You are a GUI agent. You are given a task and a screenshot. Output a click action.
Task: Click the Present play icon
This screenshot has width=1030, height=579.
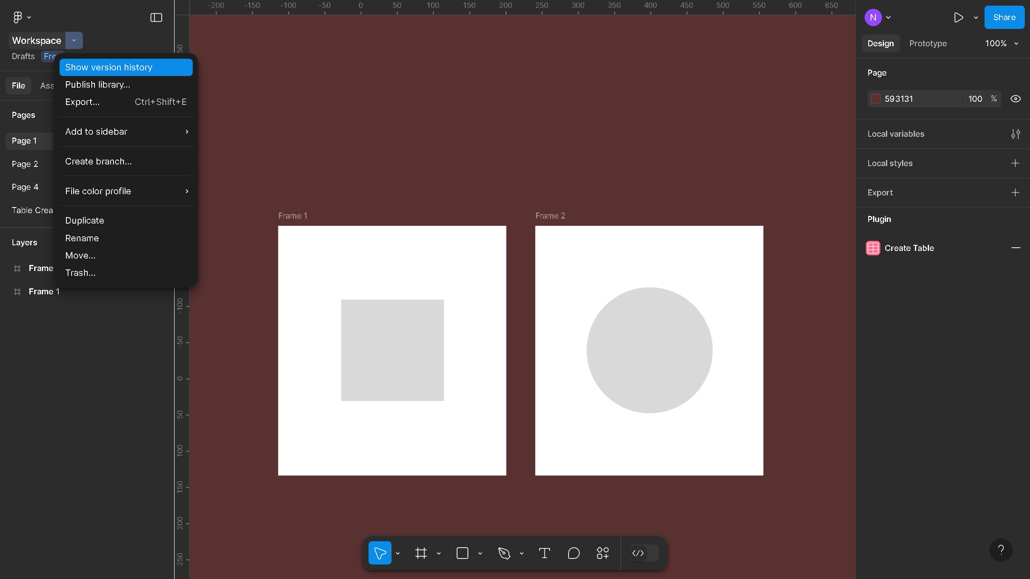pyautogui.click(x=958, y=17)
